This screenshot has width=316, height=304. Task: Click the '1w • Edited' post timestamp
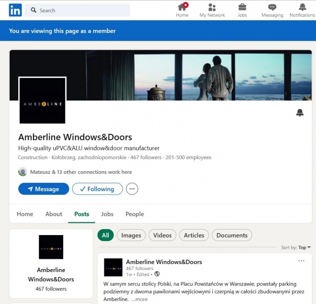pos(138,275)
